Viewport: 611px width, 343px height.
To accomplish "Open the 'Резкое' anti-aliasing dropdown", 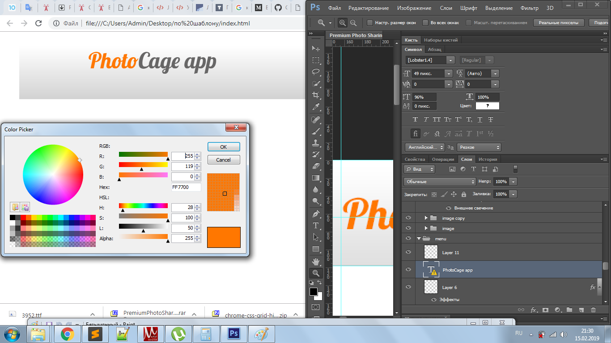I will click(479, 147).
